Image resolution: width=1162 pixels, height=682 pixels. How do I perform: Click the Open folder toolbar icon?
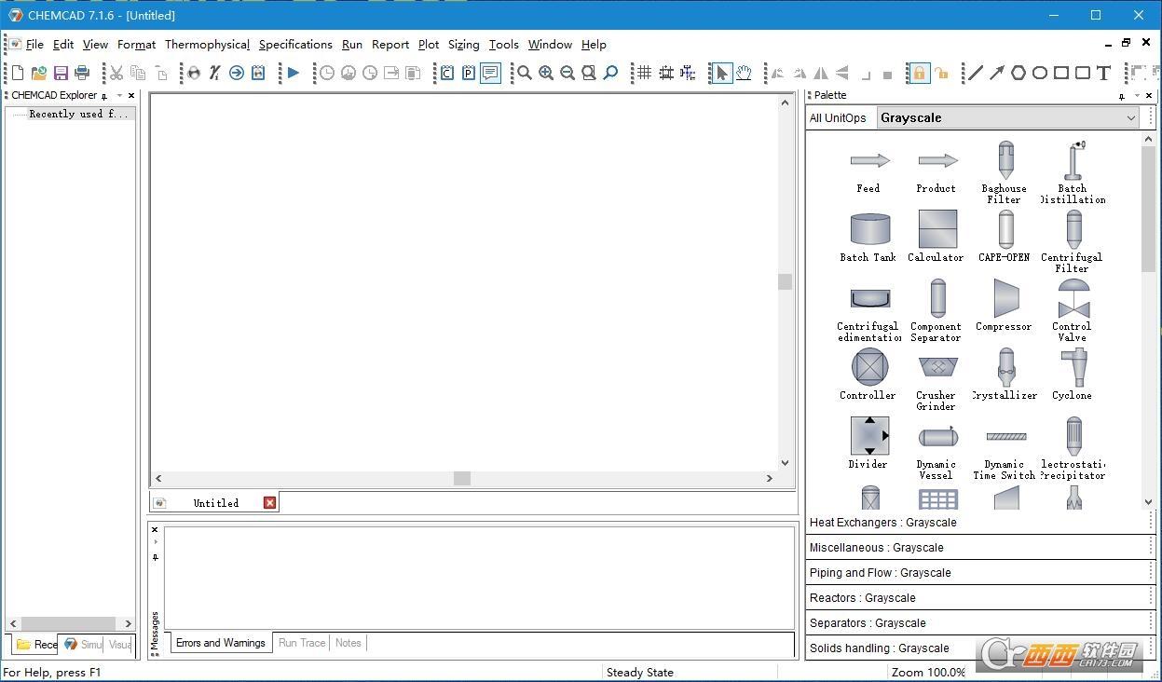click(39, 73)
